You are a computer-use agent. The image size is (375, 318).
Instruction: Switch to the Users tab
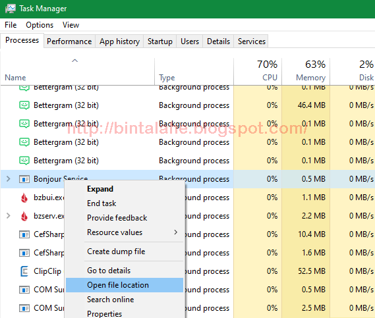(x=190, y=41)
